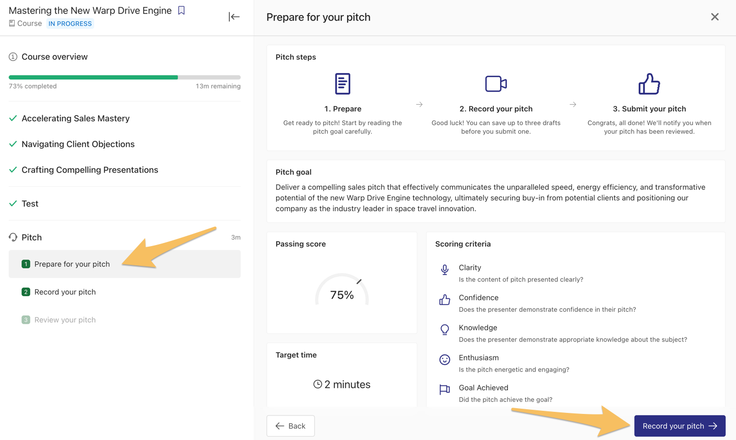
Task: Click the clock icon beside 2 minutes
Action: click(317, 384)
